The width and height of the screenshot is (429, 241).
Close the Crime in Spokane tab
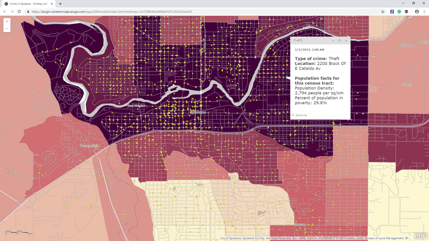(52, 4)
